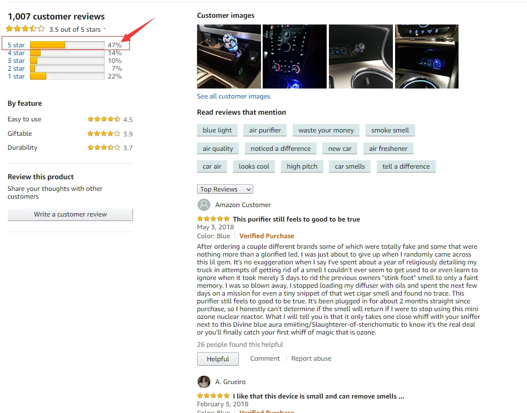Expand the 3.5 out of 5 stars chevron

[105, 29]
